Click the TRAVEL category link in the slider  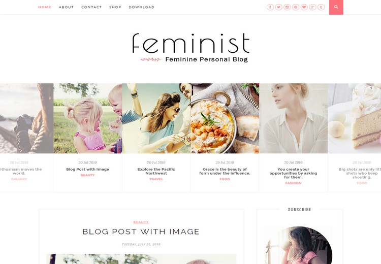[156, 179]
